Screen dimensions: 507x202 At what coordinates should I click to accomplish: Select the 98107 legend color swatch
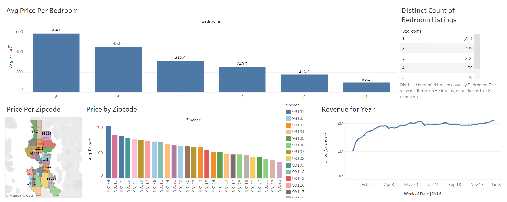pyautogui.click(x=288, y=152)
